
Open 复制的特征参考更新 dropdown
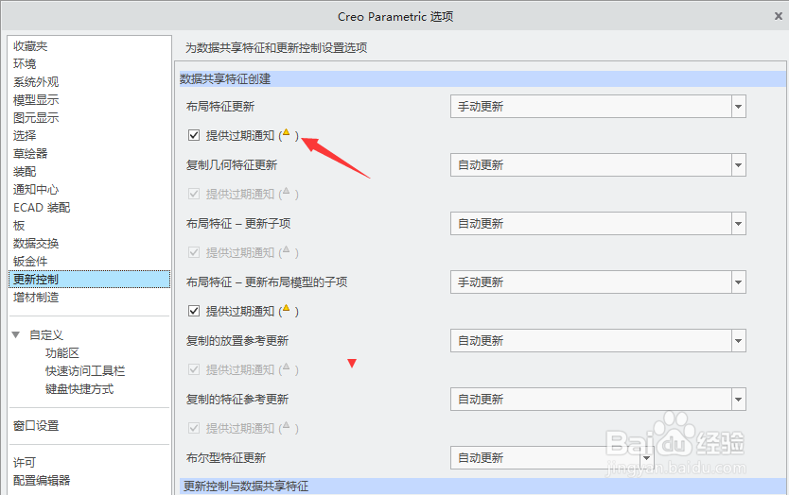tap(598, 400)
